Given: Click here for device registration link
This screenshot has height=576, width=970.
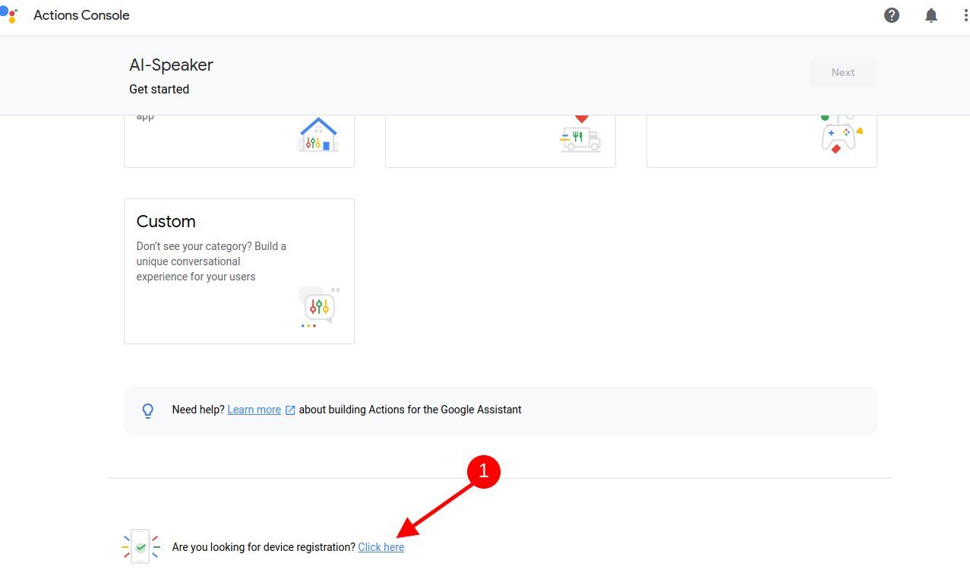Looking at the screenshot, I should click(x=381, y=547).
